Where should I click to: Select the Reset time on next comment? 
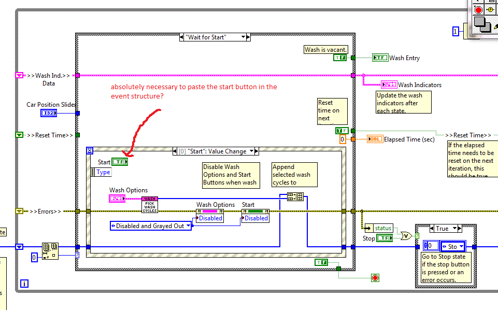click(332, 111)
